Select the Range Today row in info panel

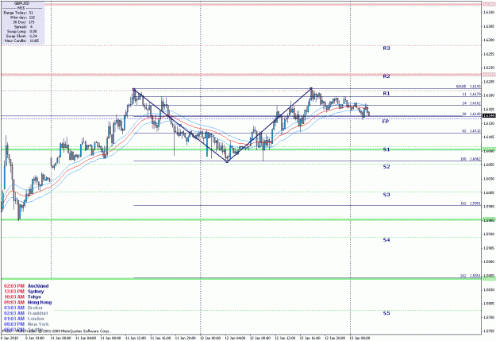[18, 13]
